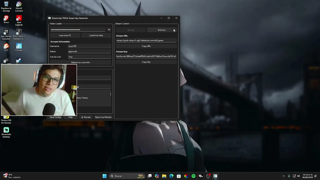
Task: Switch to the Stream Key Generator taskbar icon
Action: (215, 176)
